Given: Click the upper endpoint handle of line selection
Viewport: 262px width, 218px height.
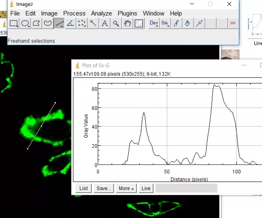Looking at the screenshot, I should 55,103.
